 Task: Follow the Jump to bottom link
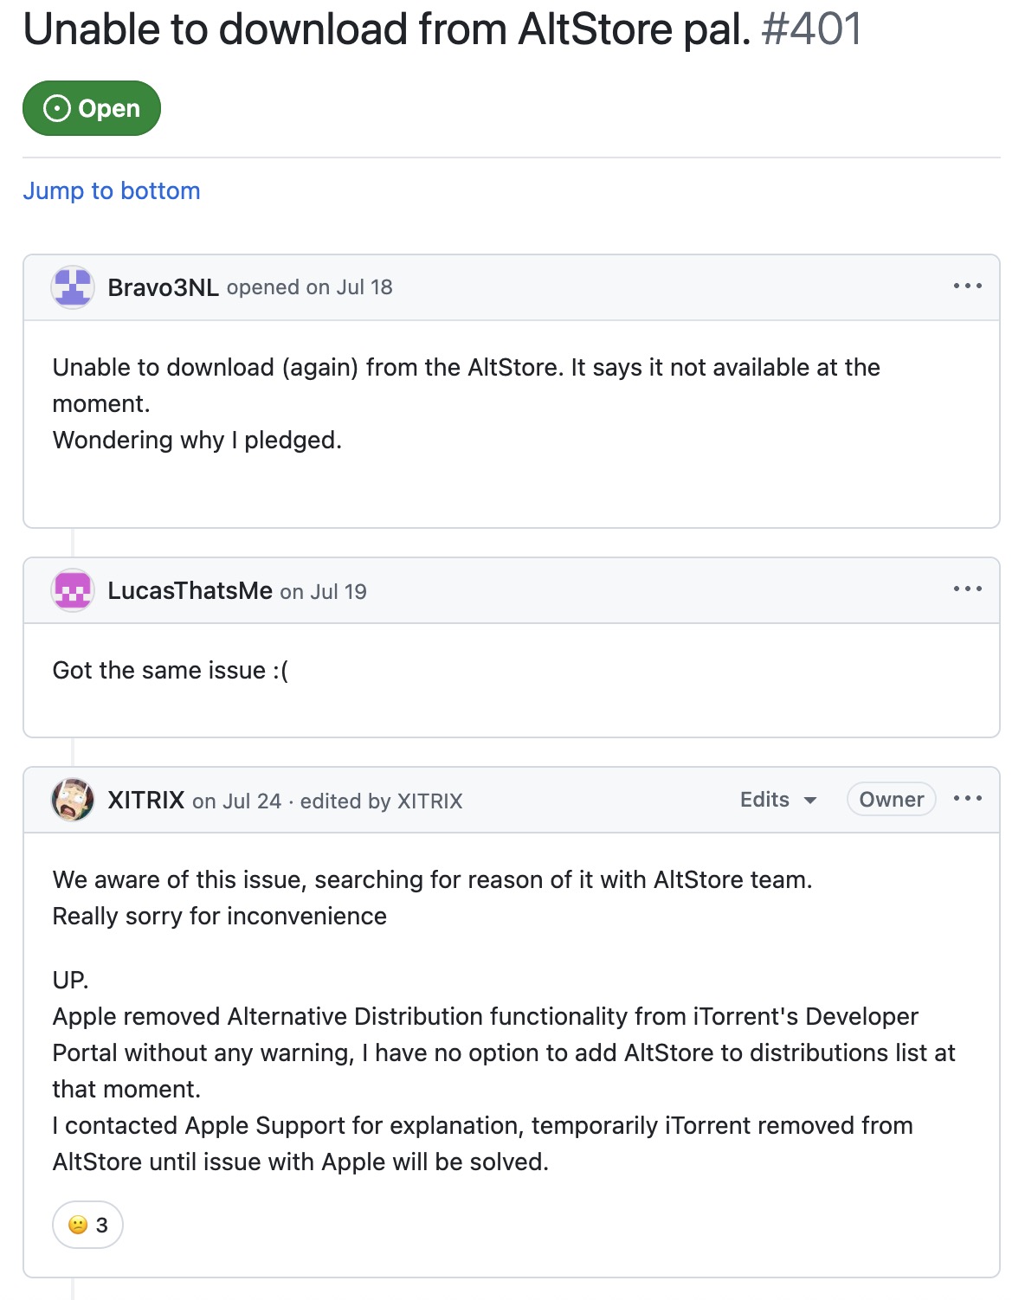point(112,190)
